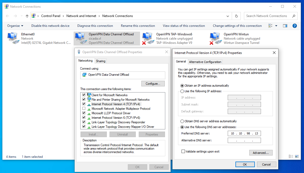Open the view options dropdown arrow

[x=276, y=26]
